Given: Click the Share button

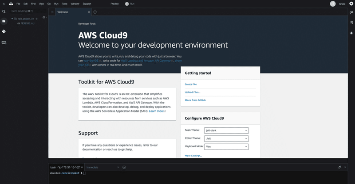Looking at the screenshot, I should tap(342, 4).
